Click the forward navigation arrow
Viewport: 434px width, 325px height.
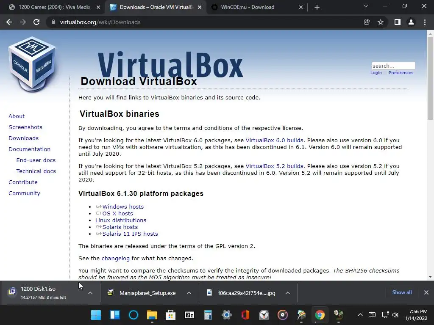click(23, 22)
